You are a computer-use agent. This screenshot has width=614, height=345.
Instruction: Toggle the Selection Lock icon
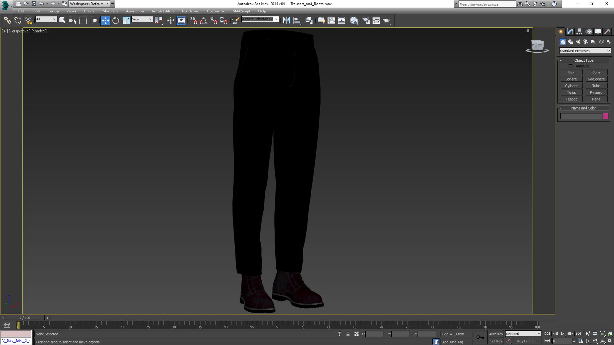(x=348, y=334)
